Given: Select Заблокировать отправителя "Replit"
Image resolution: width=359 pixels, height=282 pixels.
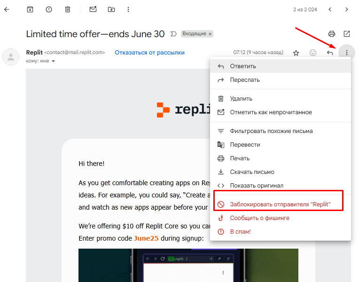Looking at the screenshot, I should [x=281, y=204].
